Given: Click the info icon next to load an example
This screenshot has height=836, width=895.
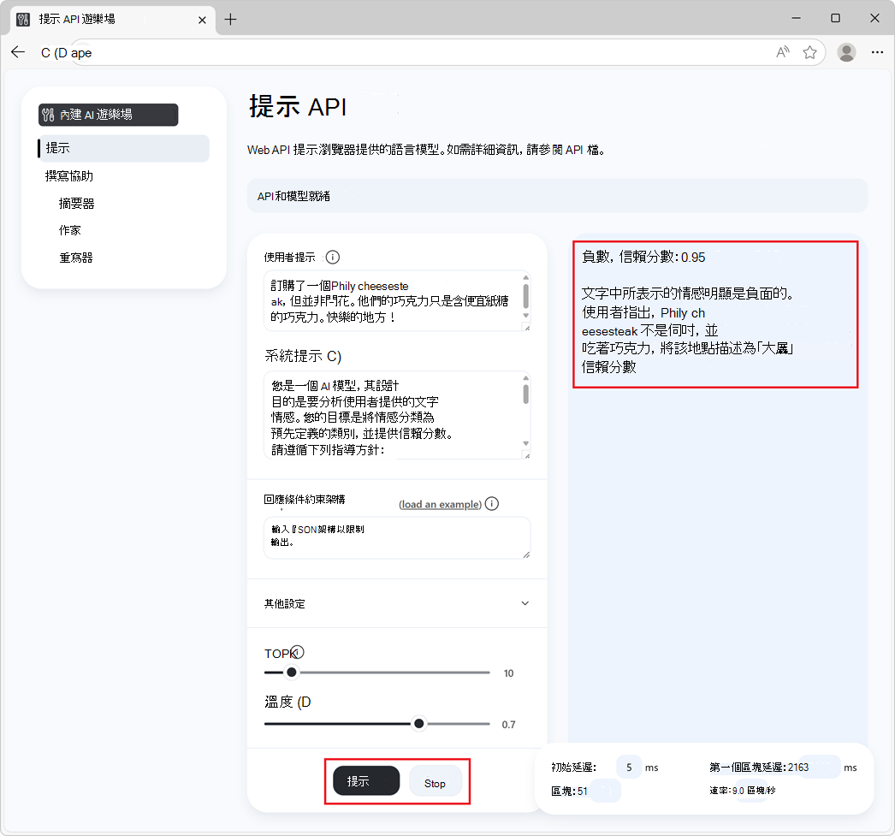Looking at the screenshot, I should click(492, 504).
